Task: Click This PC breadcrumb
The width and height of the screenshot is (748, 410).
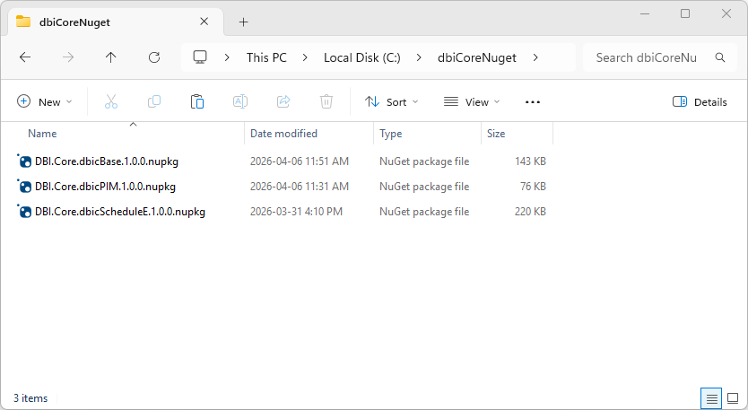Action: tap(266, 57)
